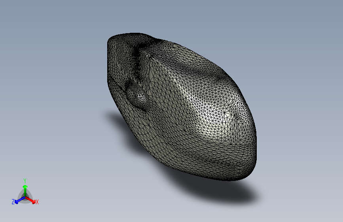Select the meshed 3D model body

182,107
